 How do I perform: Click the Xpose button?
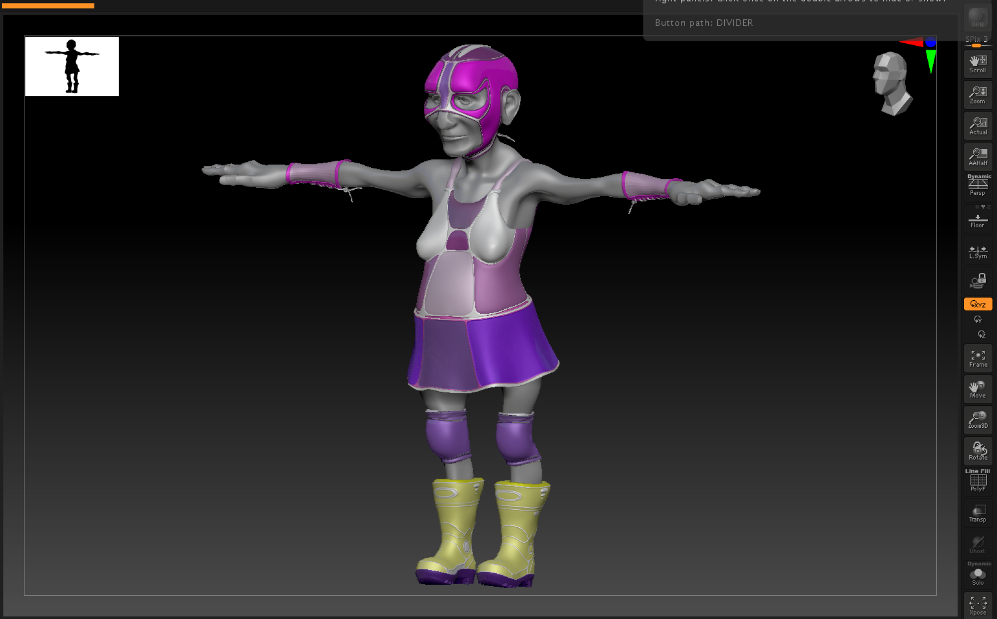978,606
